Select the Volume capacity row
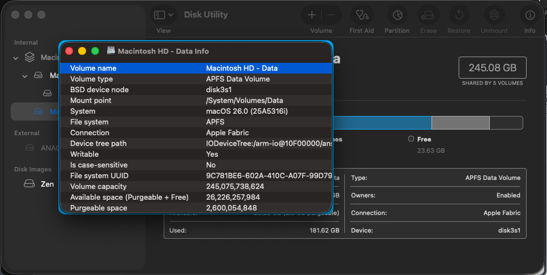The width and height of the screenshot is (547, 275). pyautogui.click(x=196, y=187)
